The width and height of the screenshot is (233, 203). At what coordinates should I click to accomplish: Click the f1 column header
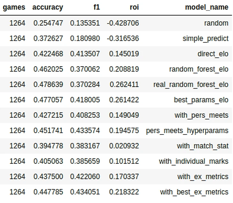[x=97, y=7]
